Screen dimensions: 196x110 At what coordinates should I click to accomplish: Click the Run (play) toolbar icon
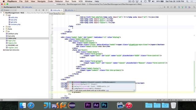[165, 7]
